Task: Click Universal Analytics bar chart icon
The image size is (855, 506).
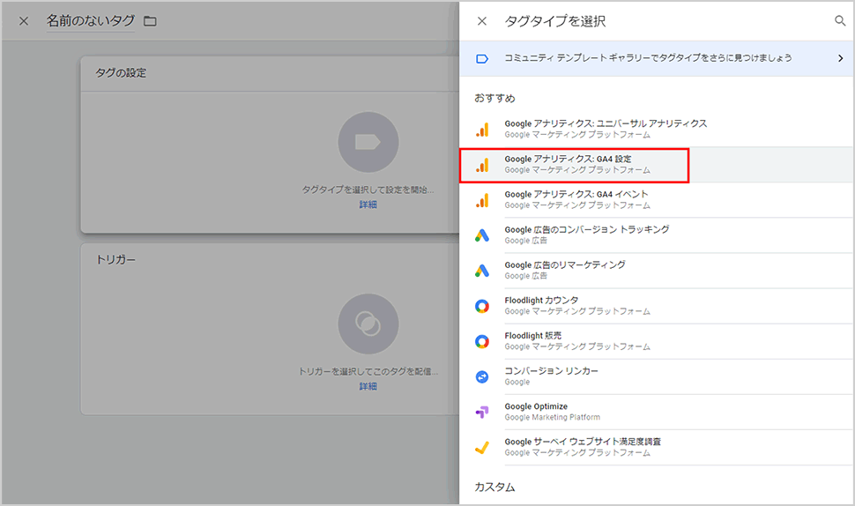Action: [482, 130]
